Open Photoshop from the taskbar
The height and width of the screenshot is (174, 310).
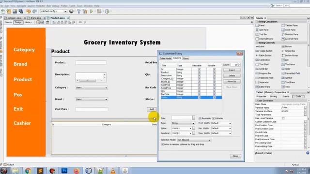pos(64,171)
